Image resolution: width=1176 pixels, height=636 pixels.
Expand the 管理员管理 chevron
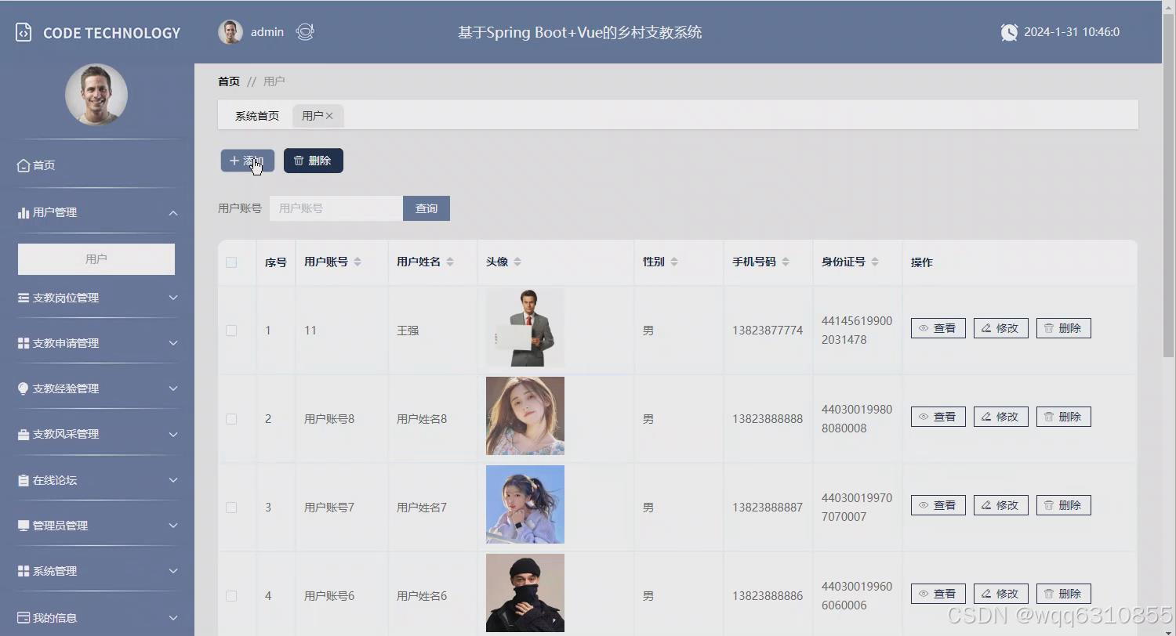click(173, 526)
